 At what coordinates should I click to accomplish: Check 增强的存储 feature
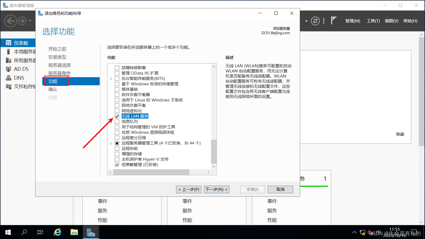117,154
